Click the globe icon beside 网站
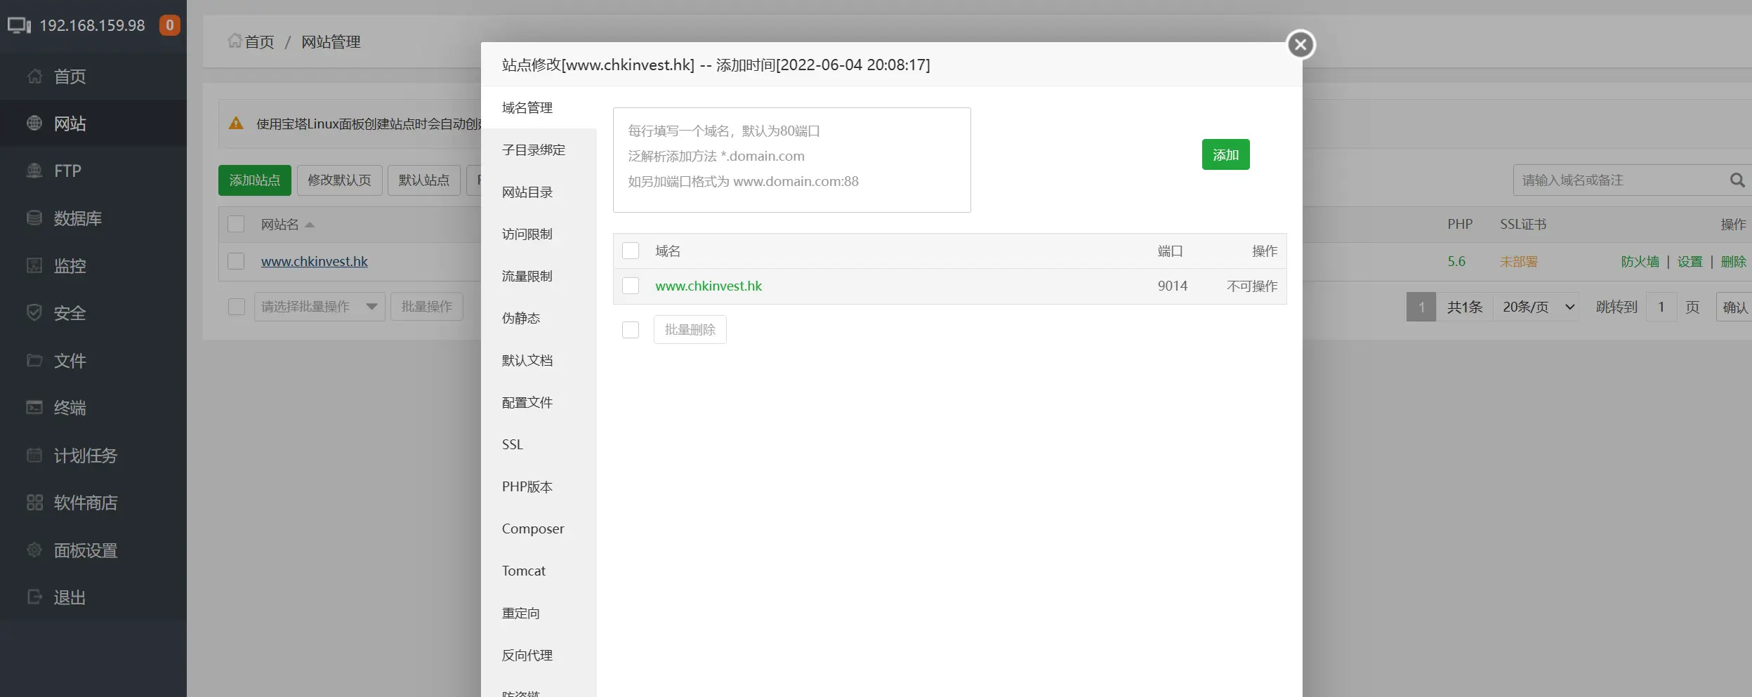 34,124
